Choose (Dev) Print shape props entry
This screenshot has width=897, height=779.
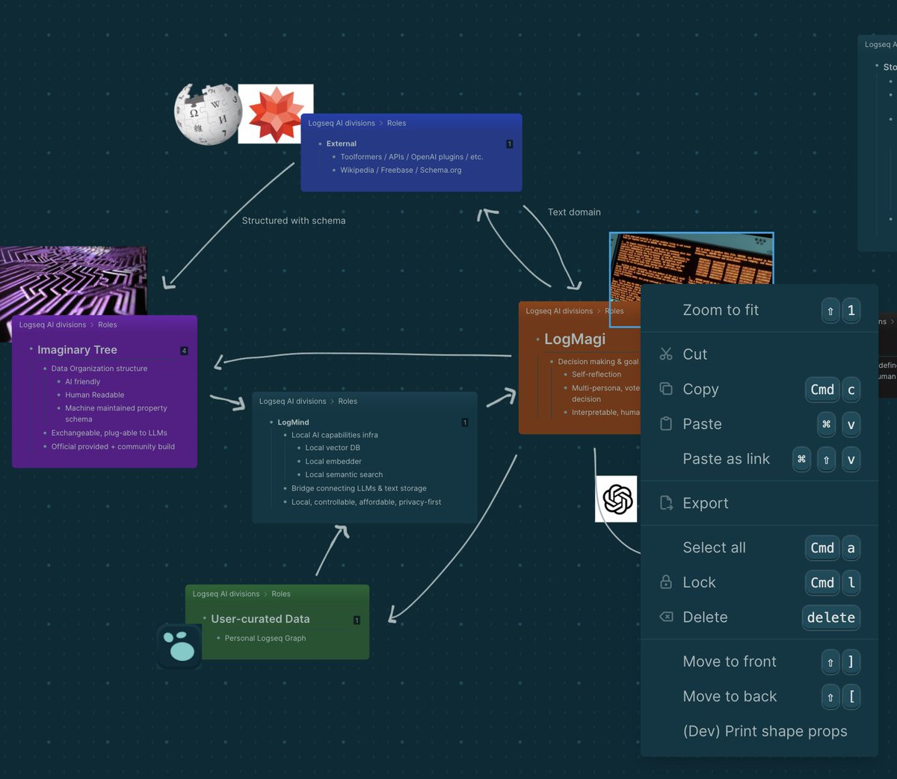pyautogui.click(x=759, y=731)
